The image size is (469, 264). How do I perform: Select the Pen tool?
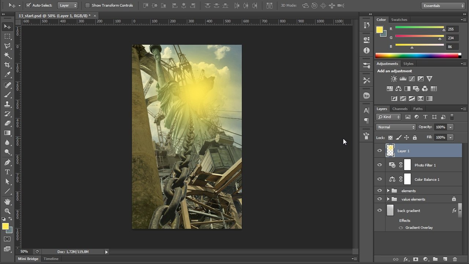(7, 162)
